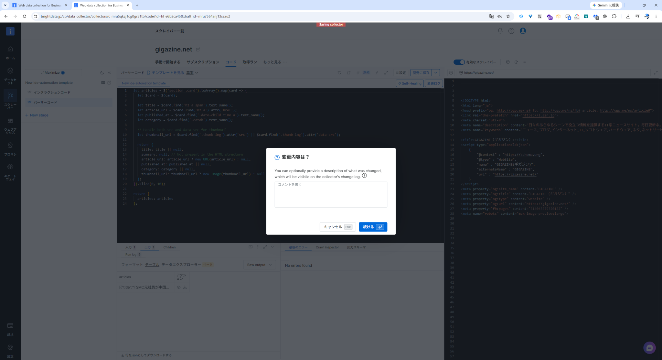Viewport: 662px width, 360px height.
Task: Open the notifications bell
Action: coord(500,31)
